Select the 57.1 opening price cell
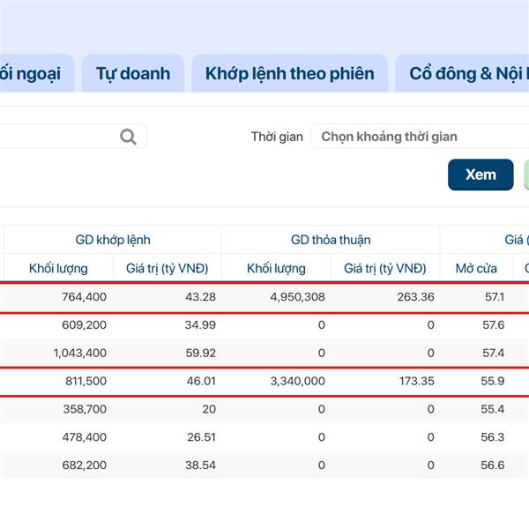529x529 pixels. (495, 297)
